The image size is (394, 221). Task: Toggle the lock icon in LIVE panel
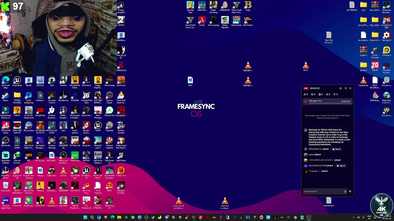340,88
